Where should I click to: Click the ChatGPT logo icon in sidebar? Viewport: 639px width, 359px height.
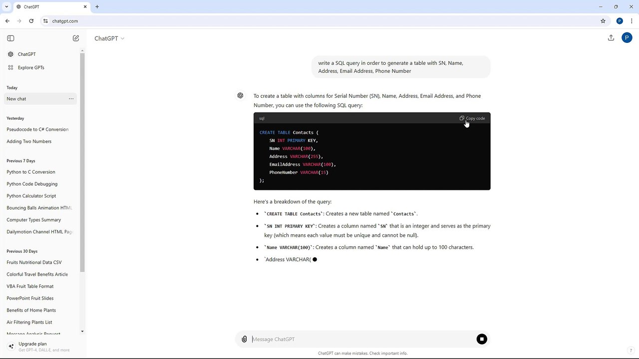coord(10,54)
